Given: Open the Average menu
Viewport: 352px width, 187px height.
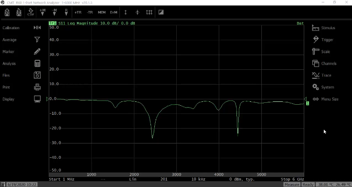Looking at the screenshot, I should (x=10, y=40).
